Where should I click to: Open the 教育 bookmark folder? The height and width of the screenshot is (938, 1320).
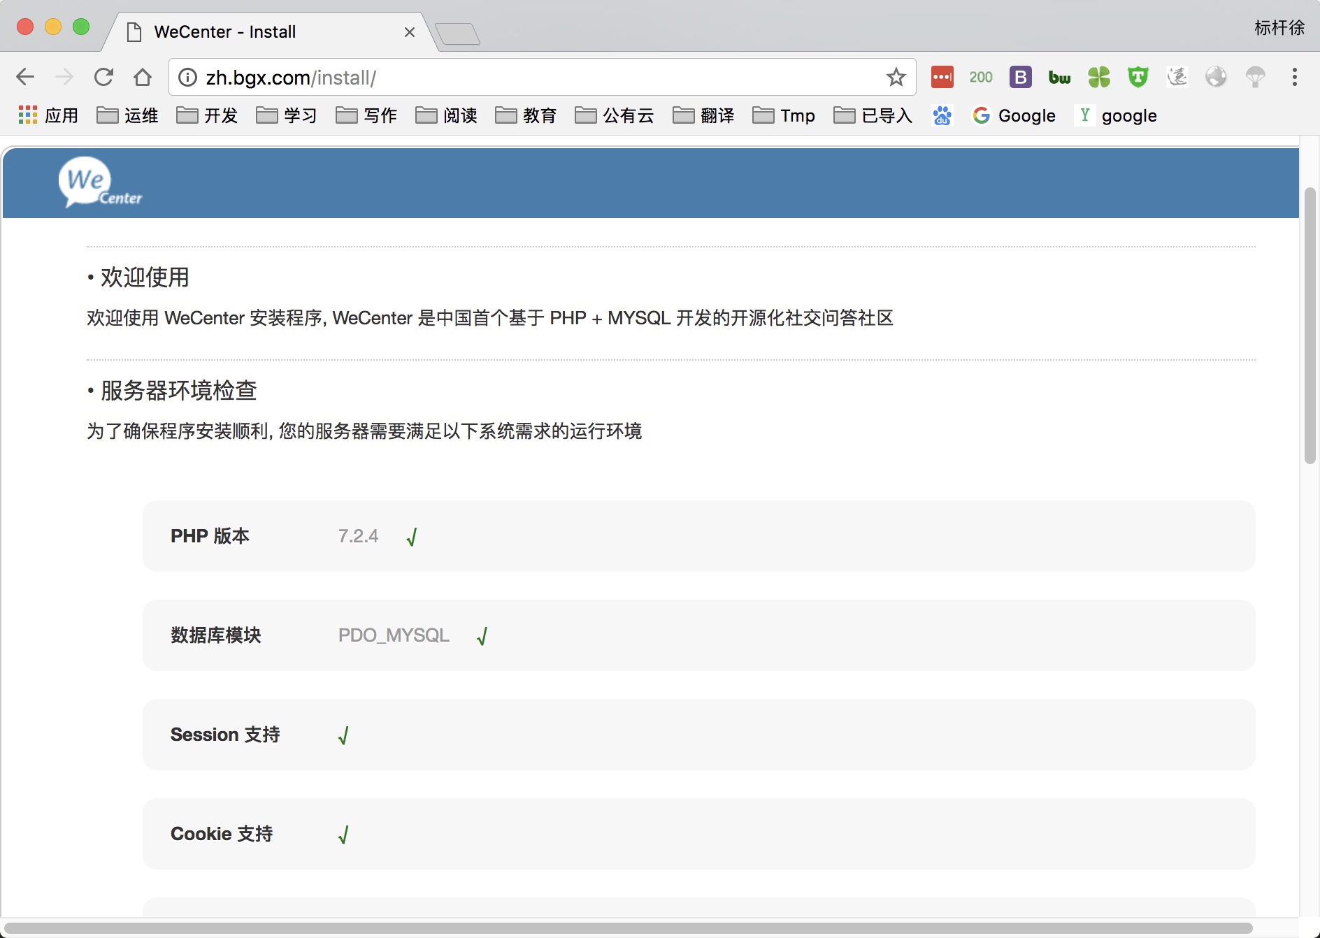526,115
